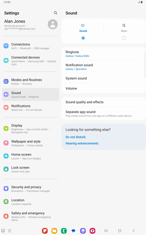Viewport: 146px width, 235px height.
Task: Tap the back navigation arrow
Action: 134,231
